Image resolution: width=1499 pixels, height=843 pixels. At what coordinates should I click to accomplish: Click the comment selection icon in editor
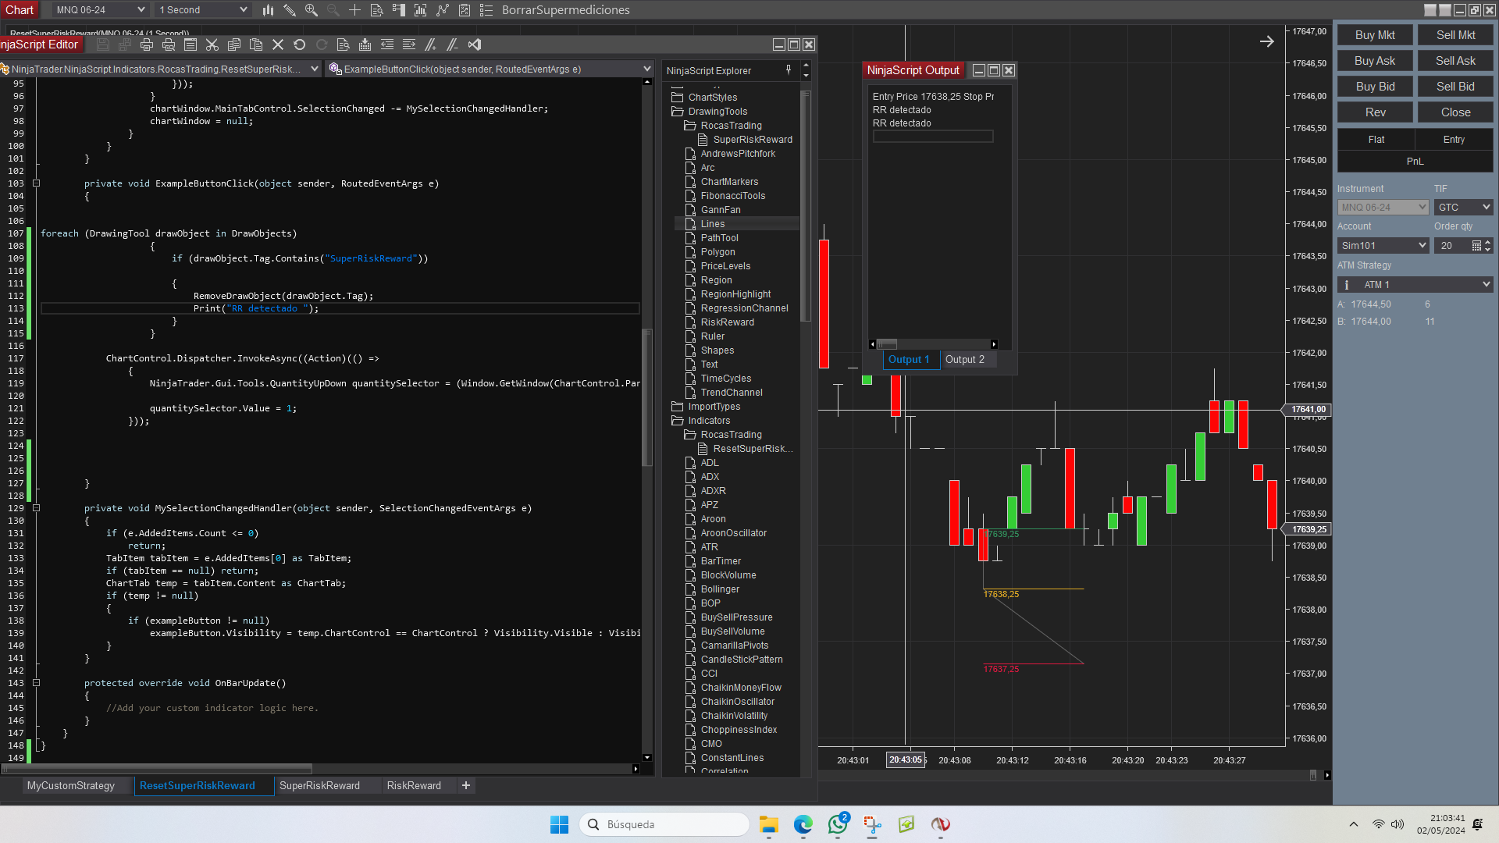point(430,44)
